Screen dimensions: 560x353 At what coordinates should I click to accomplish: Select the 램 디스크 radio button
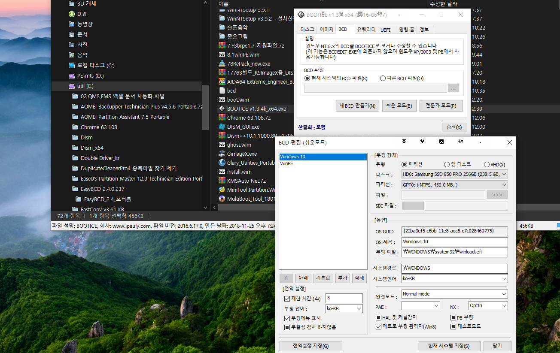[x=447, y=164]
